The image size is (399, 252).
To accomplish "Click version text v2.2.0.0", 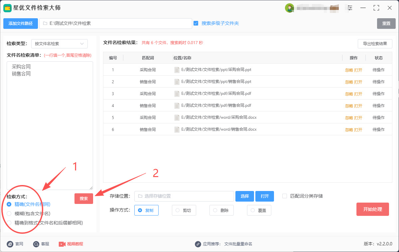I will 384,244.
